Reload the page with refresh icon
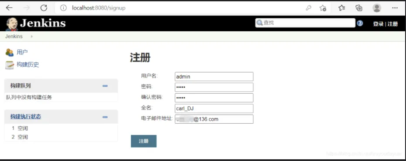 [44, 8]
